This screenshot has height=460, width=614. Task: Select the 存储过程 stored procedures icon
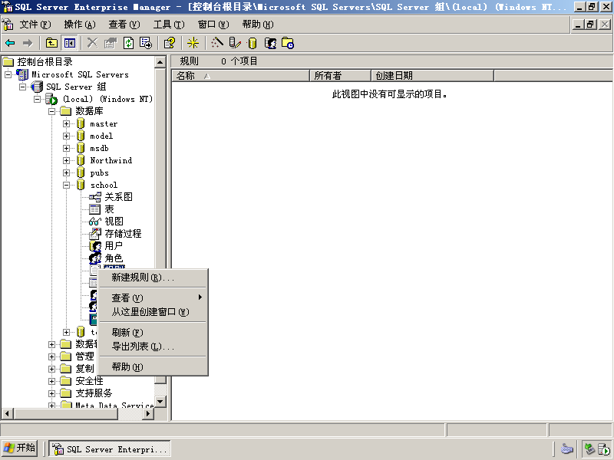click(x=95, y=234)
